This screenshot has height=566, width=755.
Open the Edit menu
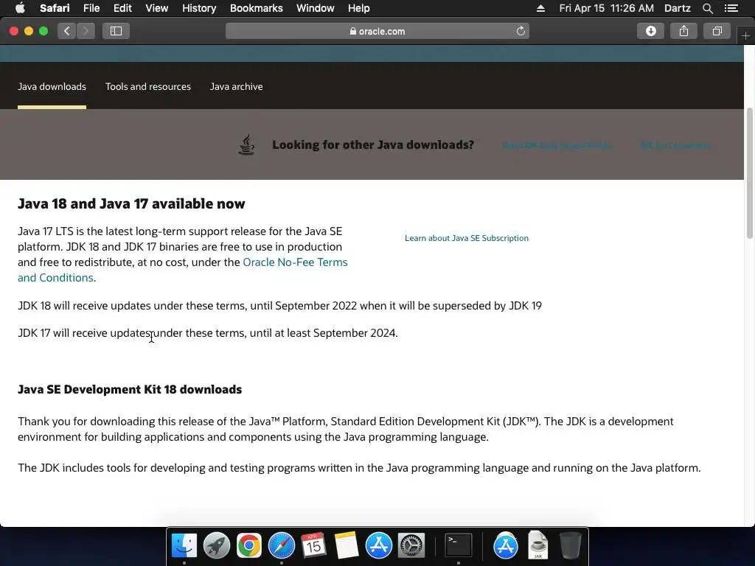click(122, 8)
